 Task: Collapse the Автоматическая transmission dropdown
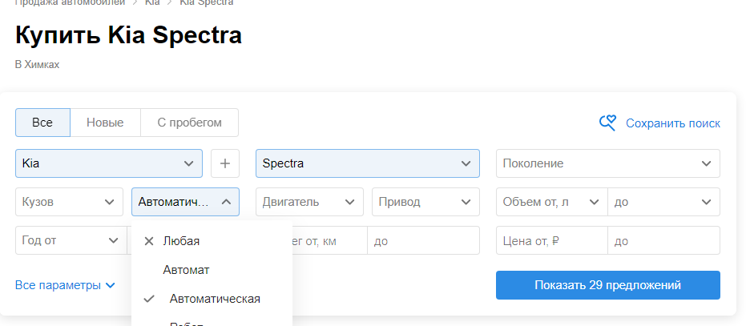186,202
